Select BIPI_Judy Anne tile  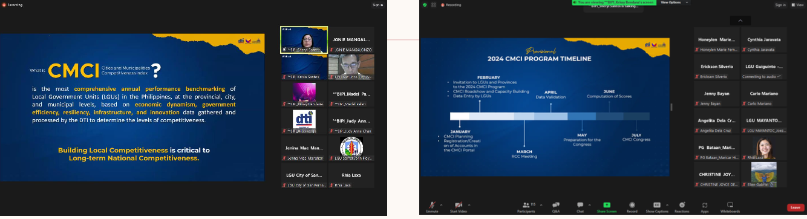coord(351,121)
